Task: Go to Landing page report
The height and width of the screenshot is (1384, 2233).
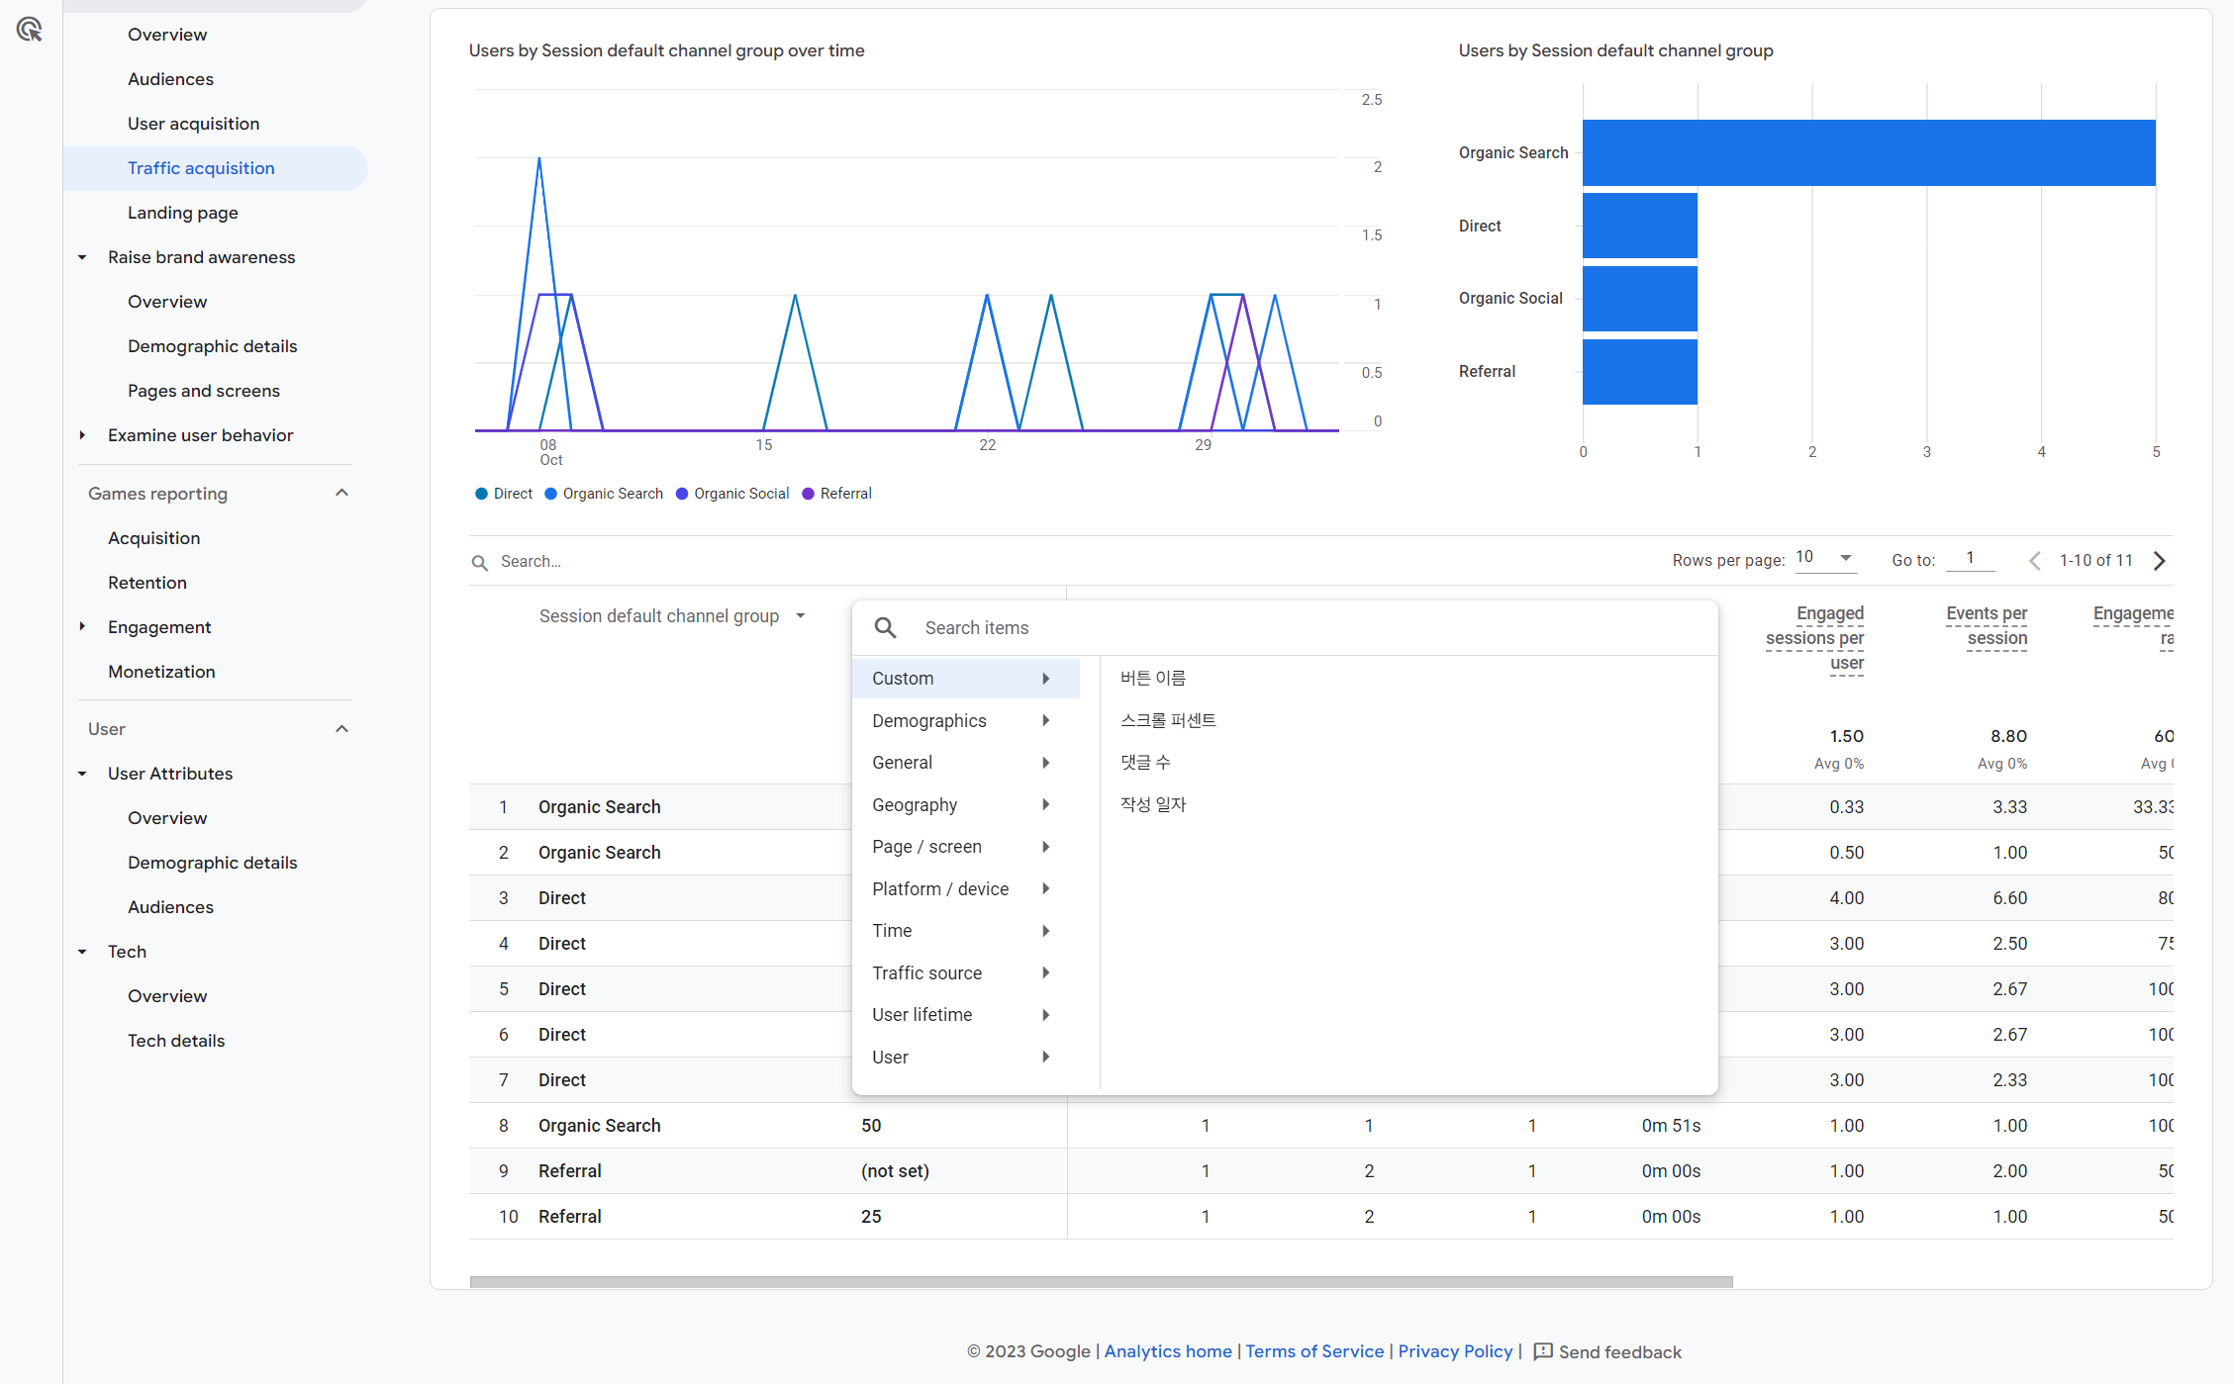Action: click(183, 213)
